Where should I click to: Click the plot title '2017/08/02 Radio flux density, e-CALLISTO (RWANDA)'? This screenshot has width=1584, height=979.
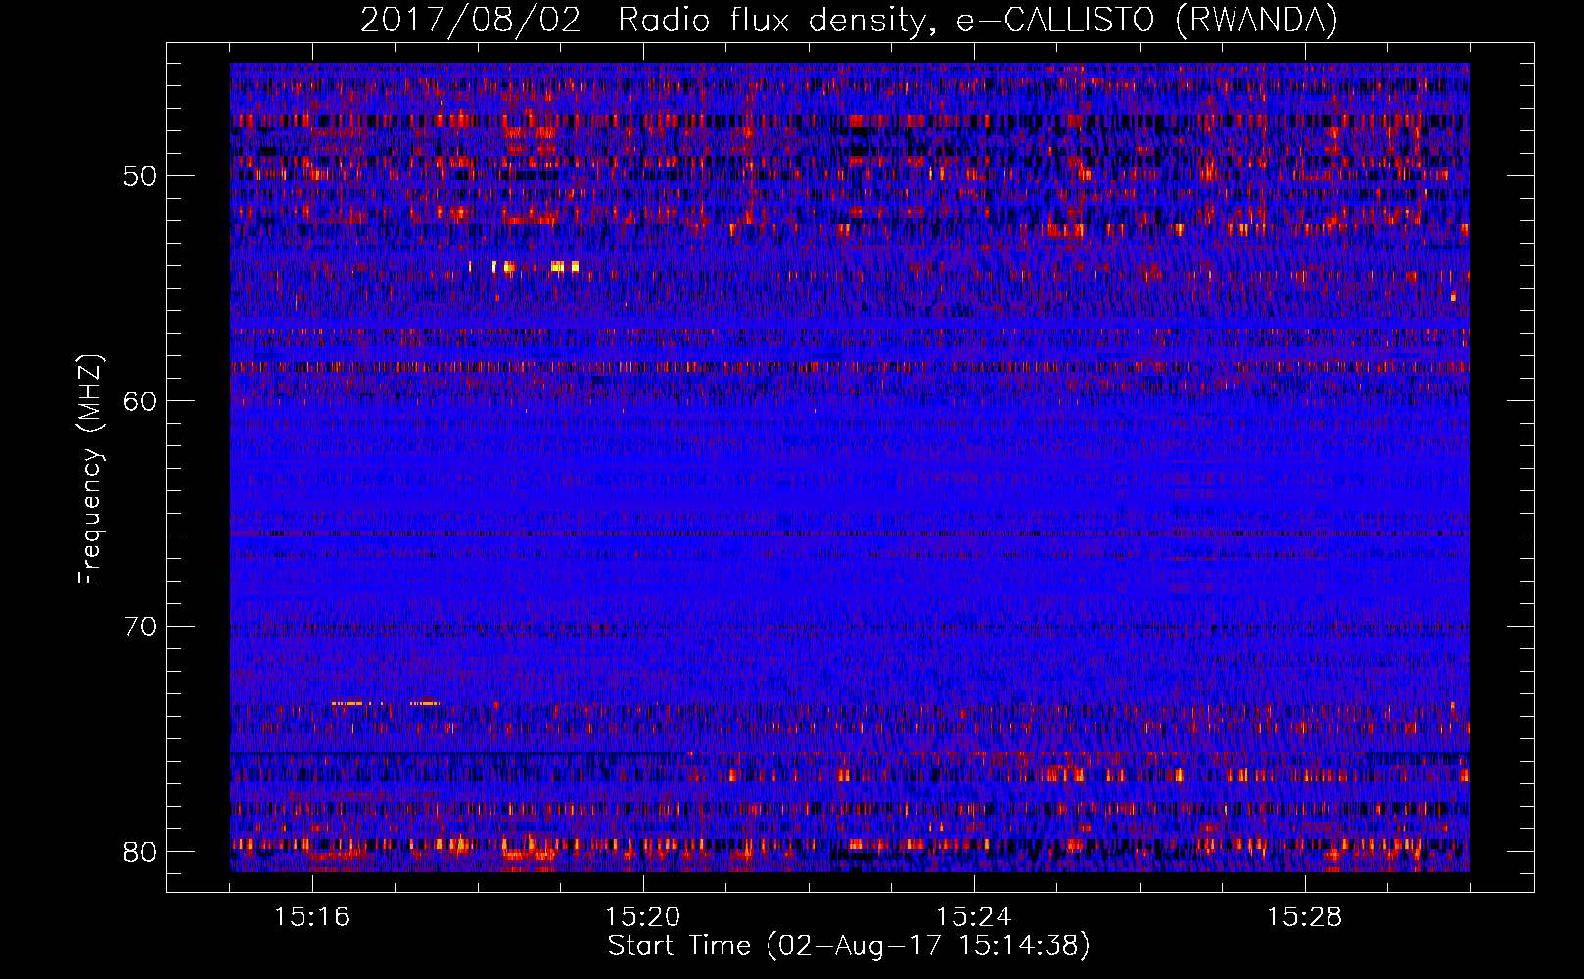pos(849,21)
